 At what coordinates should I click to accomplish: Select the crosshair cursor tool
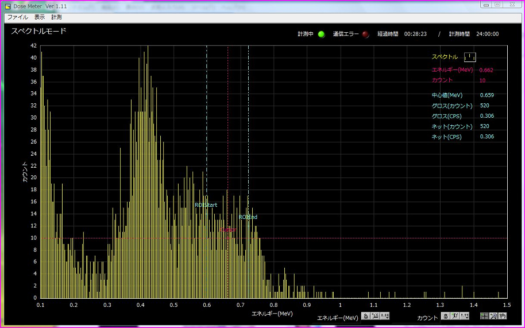click(484, 317)
